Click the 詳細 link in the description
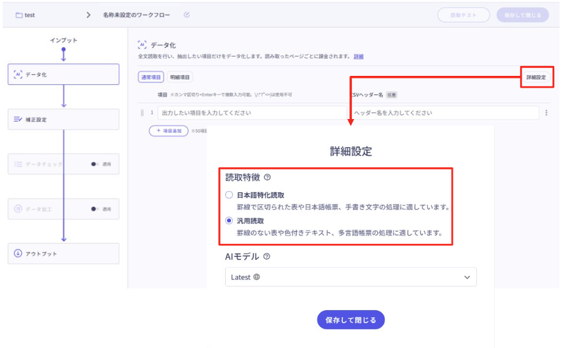The image size is (566, 348). point(359,57)
